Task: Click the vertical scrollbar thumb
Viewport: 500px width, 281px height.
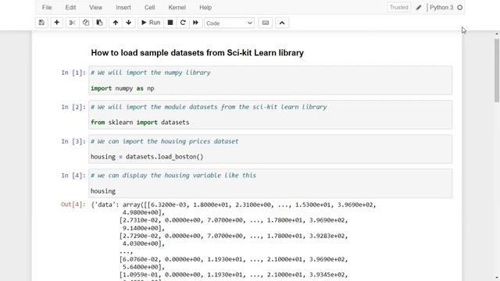Action: (497, 70)
